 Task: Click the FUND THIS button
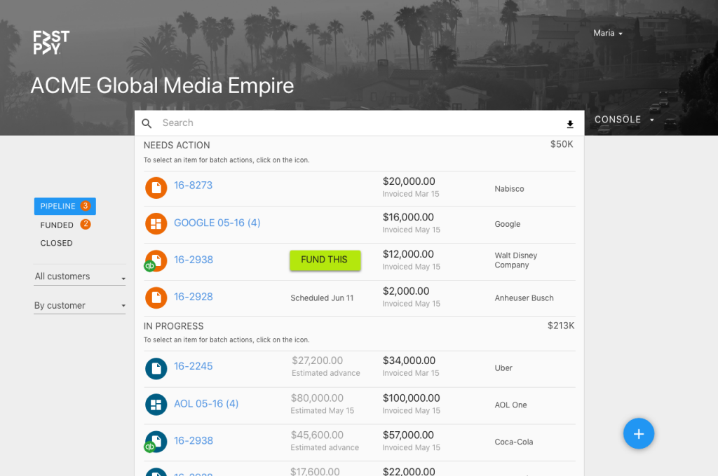[x=325, y=260]
